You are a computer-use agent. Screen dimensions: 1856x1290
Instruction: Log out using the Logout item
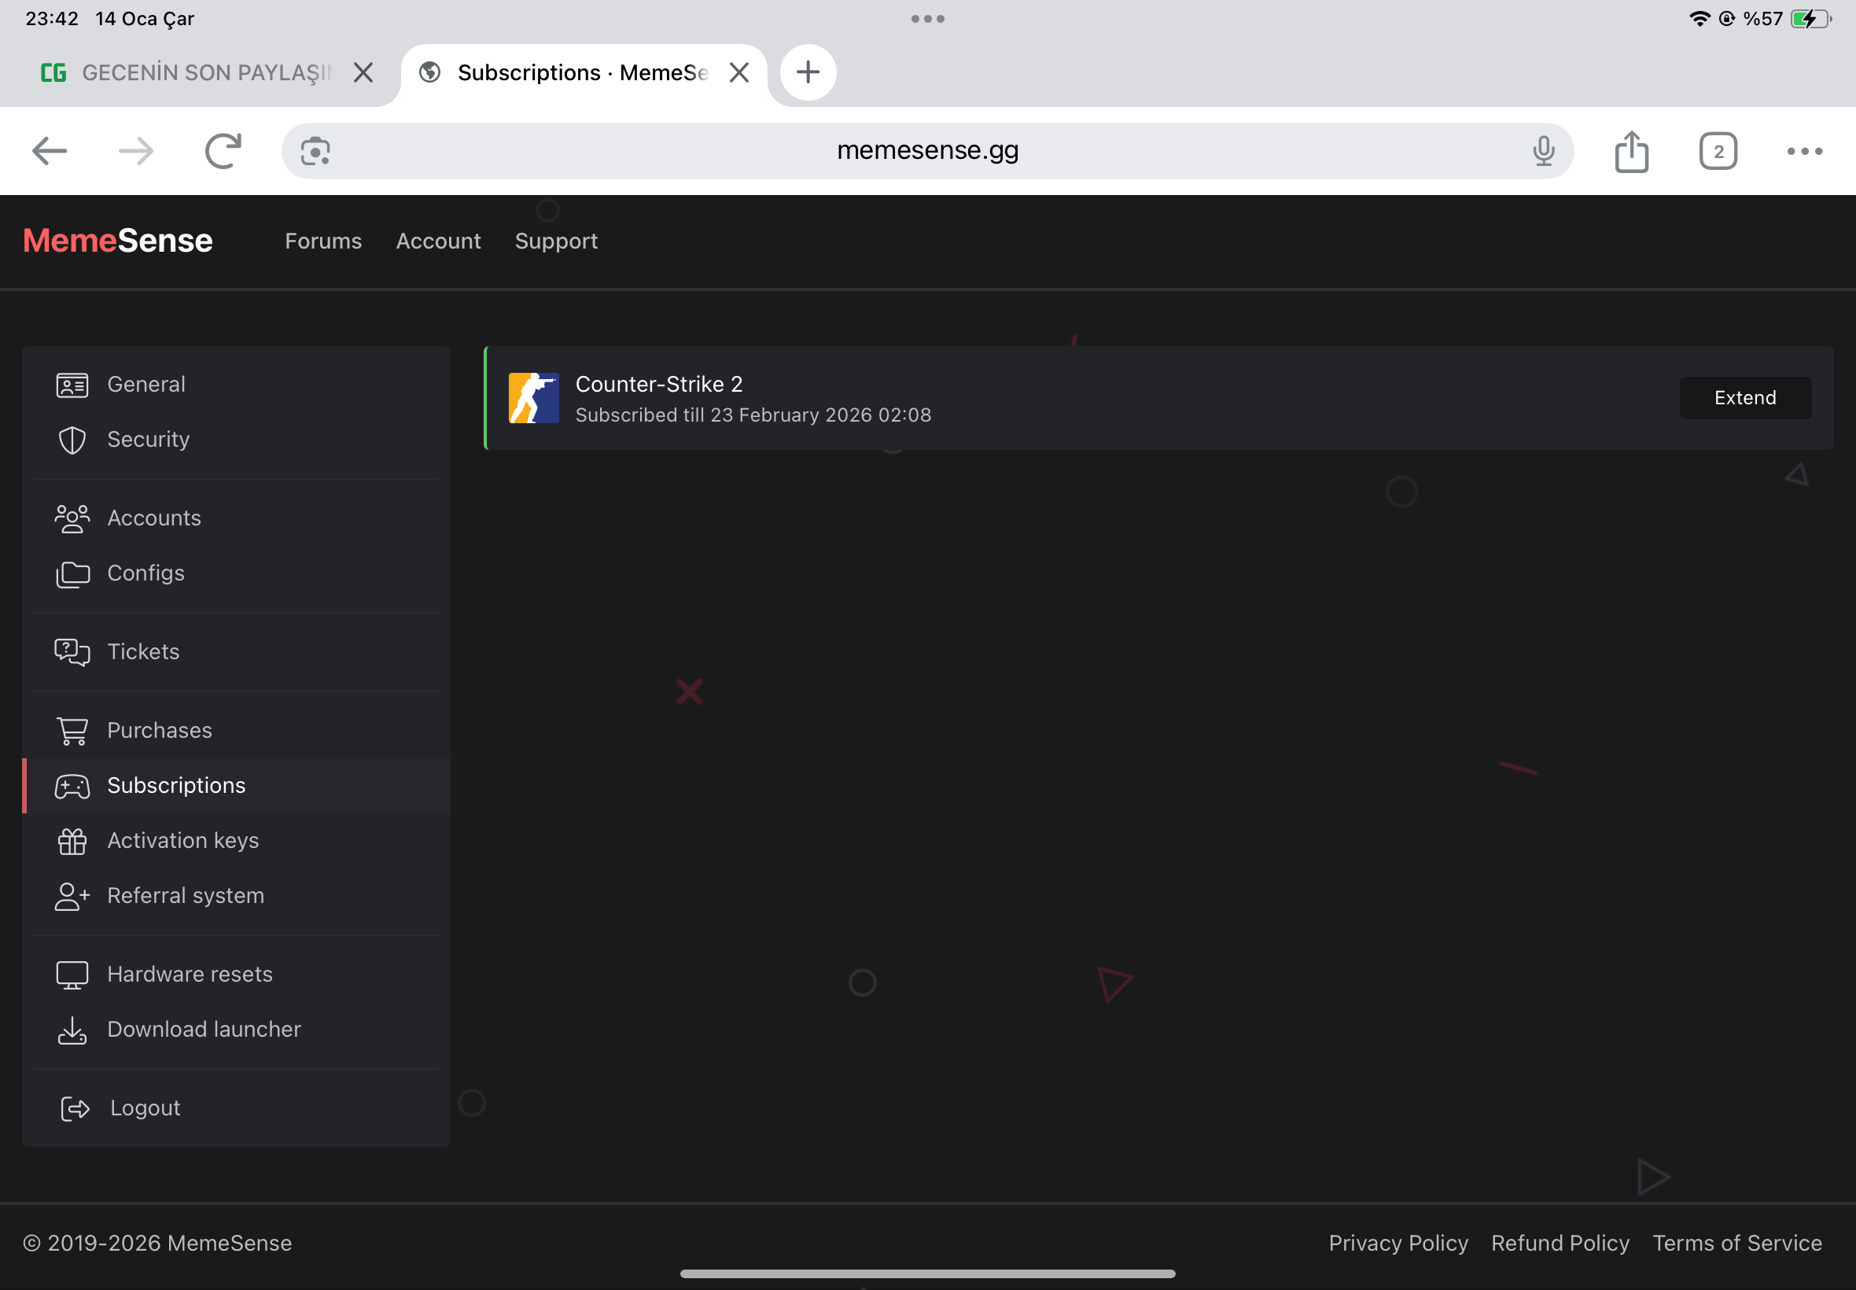[236, 1108]
